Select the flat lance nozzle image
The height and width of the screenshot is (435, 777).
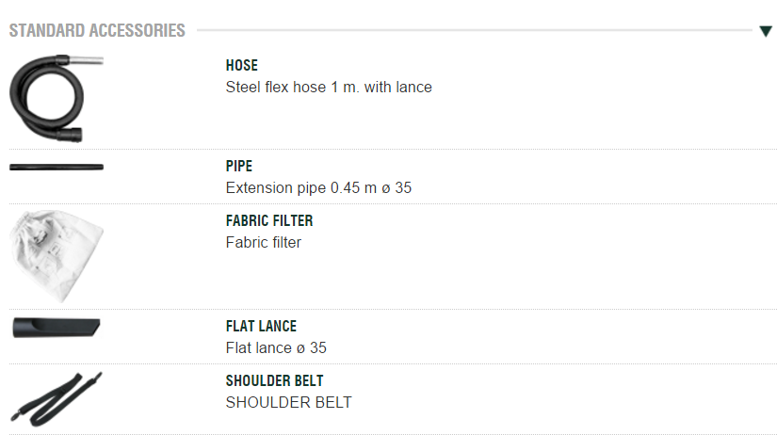tap(57, 328)
